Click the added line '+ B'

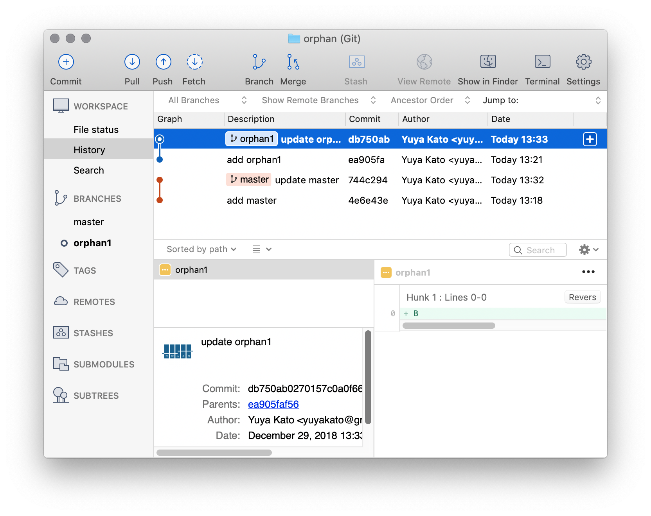pos(503,314)
